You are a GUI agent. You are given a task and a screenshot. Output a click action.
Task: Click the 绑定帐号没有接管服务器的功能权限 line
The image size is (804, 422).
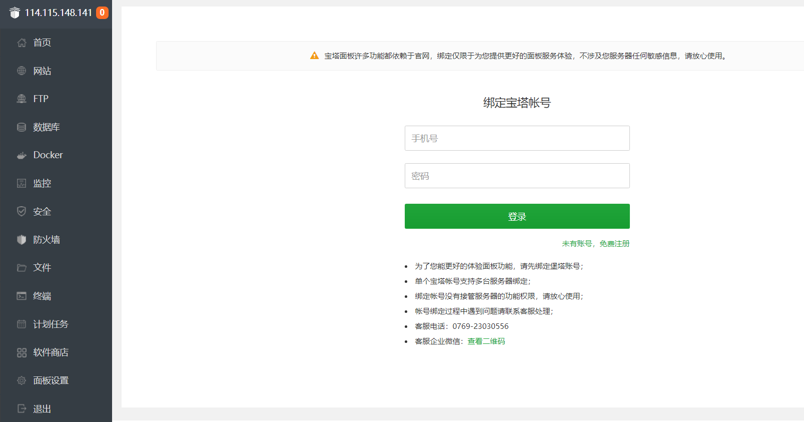pos(499,296)
